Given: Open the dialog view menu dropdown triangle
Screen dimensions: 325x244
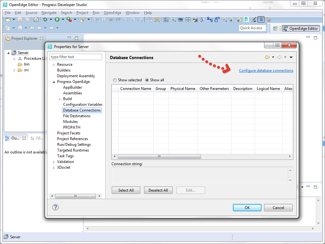Looking at the screenshot, I should 291,57.
